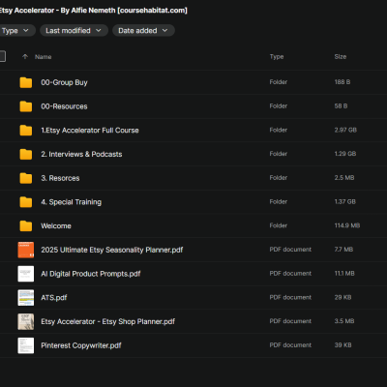
Task: Click the 4. Special Training folder icon
Action: pyautogui.click(x=26, y=202)
